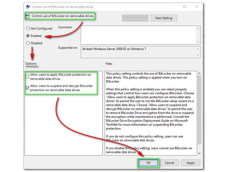227x172 pixels.
Task: Click inside the Comment text box
Action: pyautogui.click(x=138, y=35)
